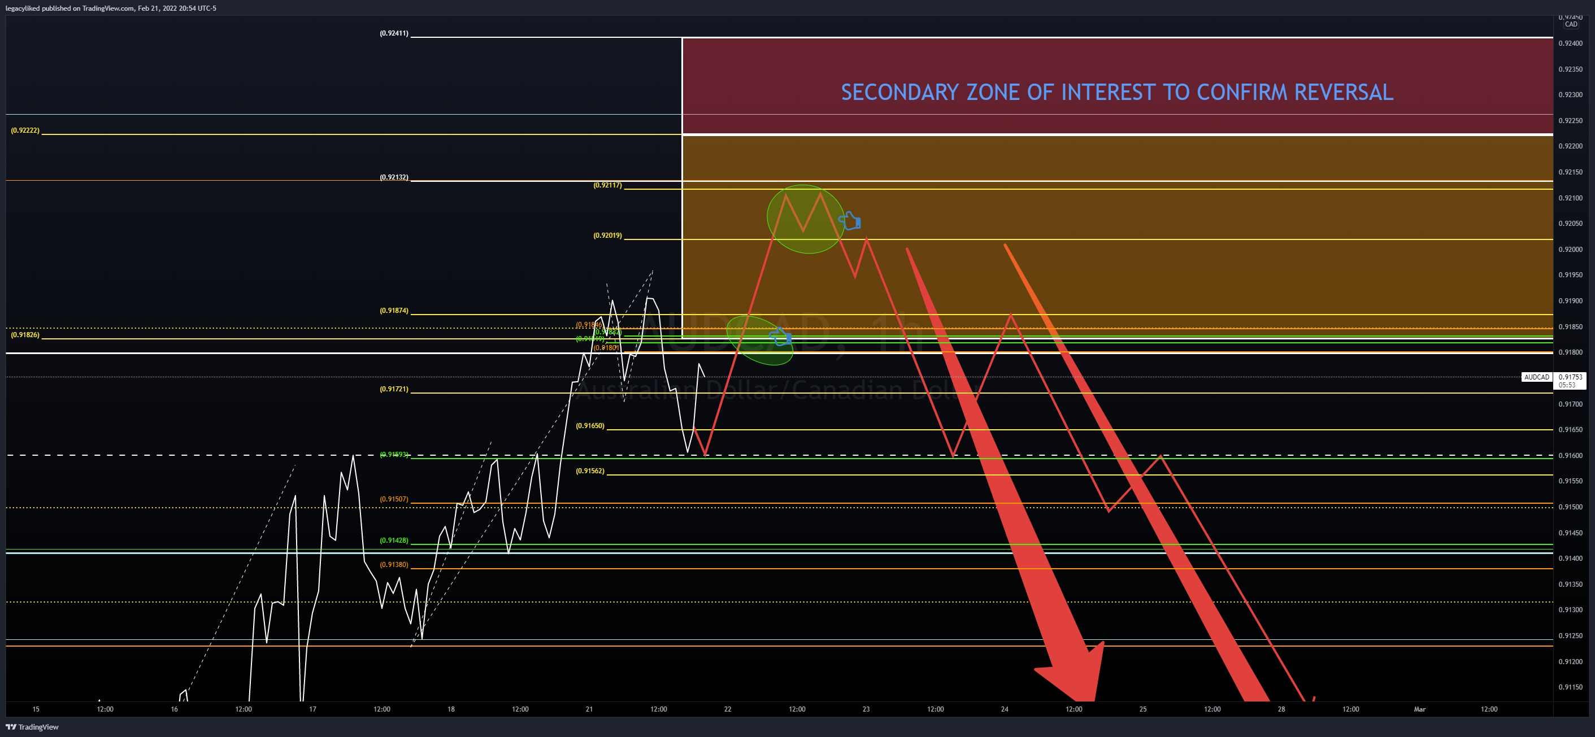Click the maroon secondary zone rectangle
The height and width of the screenshot is (737, 1595).
coord(1117,85)
